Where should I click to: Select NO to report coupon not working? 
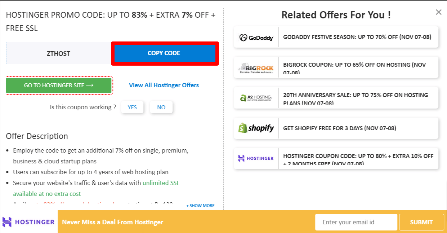pos(161,107)
